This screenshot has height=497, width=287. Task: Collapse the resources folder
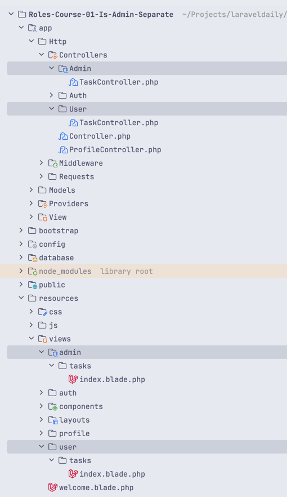[21, 298]
